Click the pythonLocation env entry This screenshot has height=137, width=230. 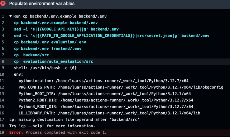(104, 81)
